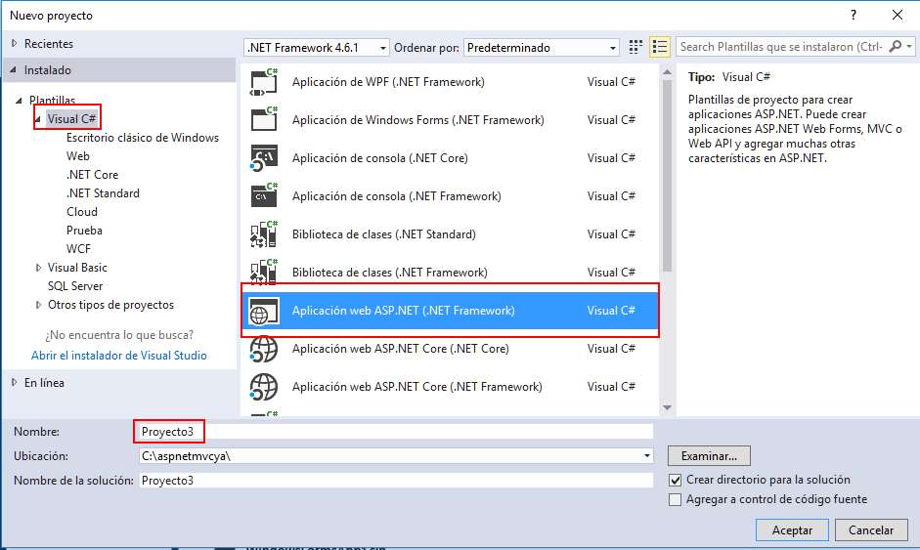The height and width of the screenshot is (550, 920).
Task: Click the template list scroll up arrow
Action: pos(667,71)
